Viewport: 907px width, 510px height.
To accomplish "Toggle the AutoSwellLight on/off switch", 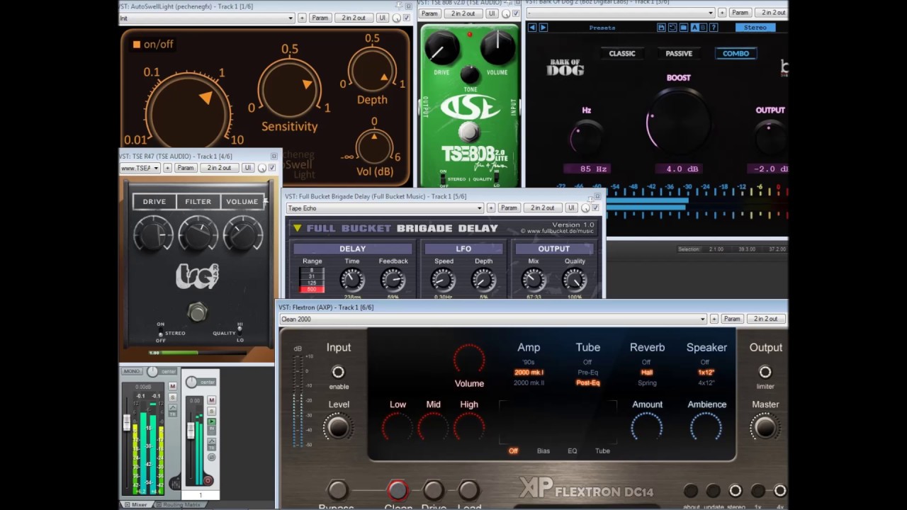I will (137, 45).
